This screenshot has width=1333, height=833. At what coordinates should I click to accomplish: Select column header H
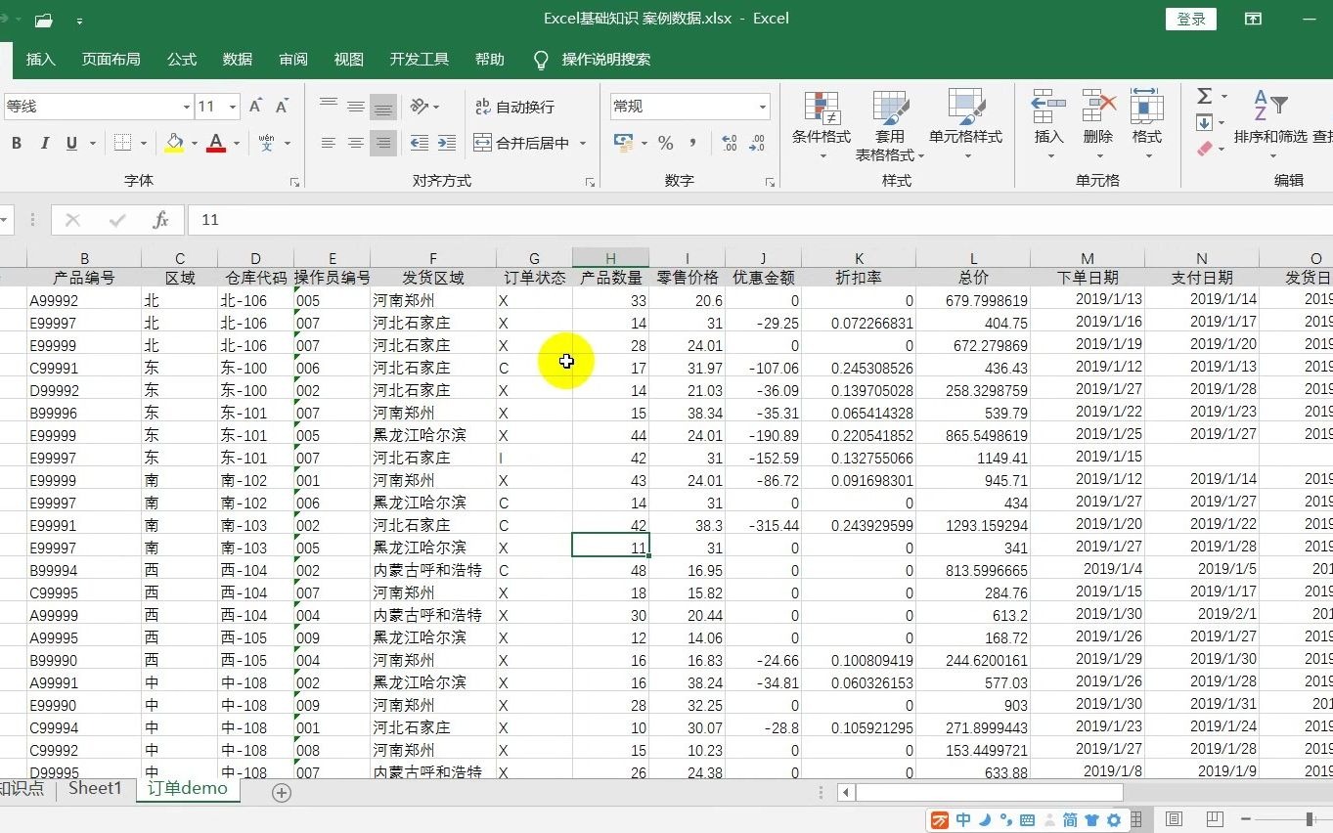pos(611,258)
